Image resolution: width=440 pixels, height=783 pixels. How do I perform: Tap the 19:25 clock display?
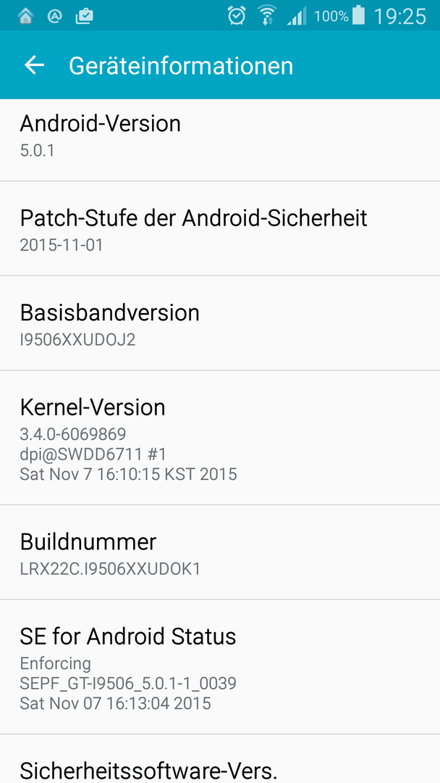coord(400,16)
